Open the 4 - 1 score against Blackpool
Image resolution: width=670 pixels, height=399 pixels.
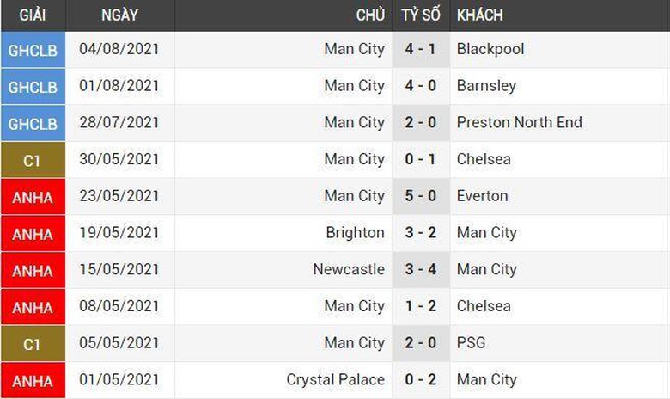pyautogui.click(x=420, y=49)
